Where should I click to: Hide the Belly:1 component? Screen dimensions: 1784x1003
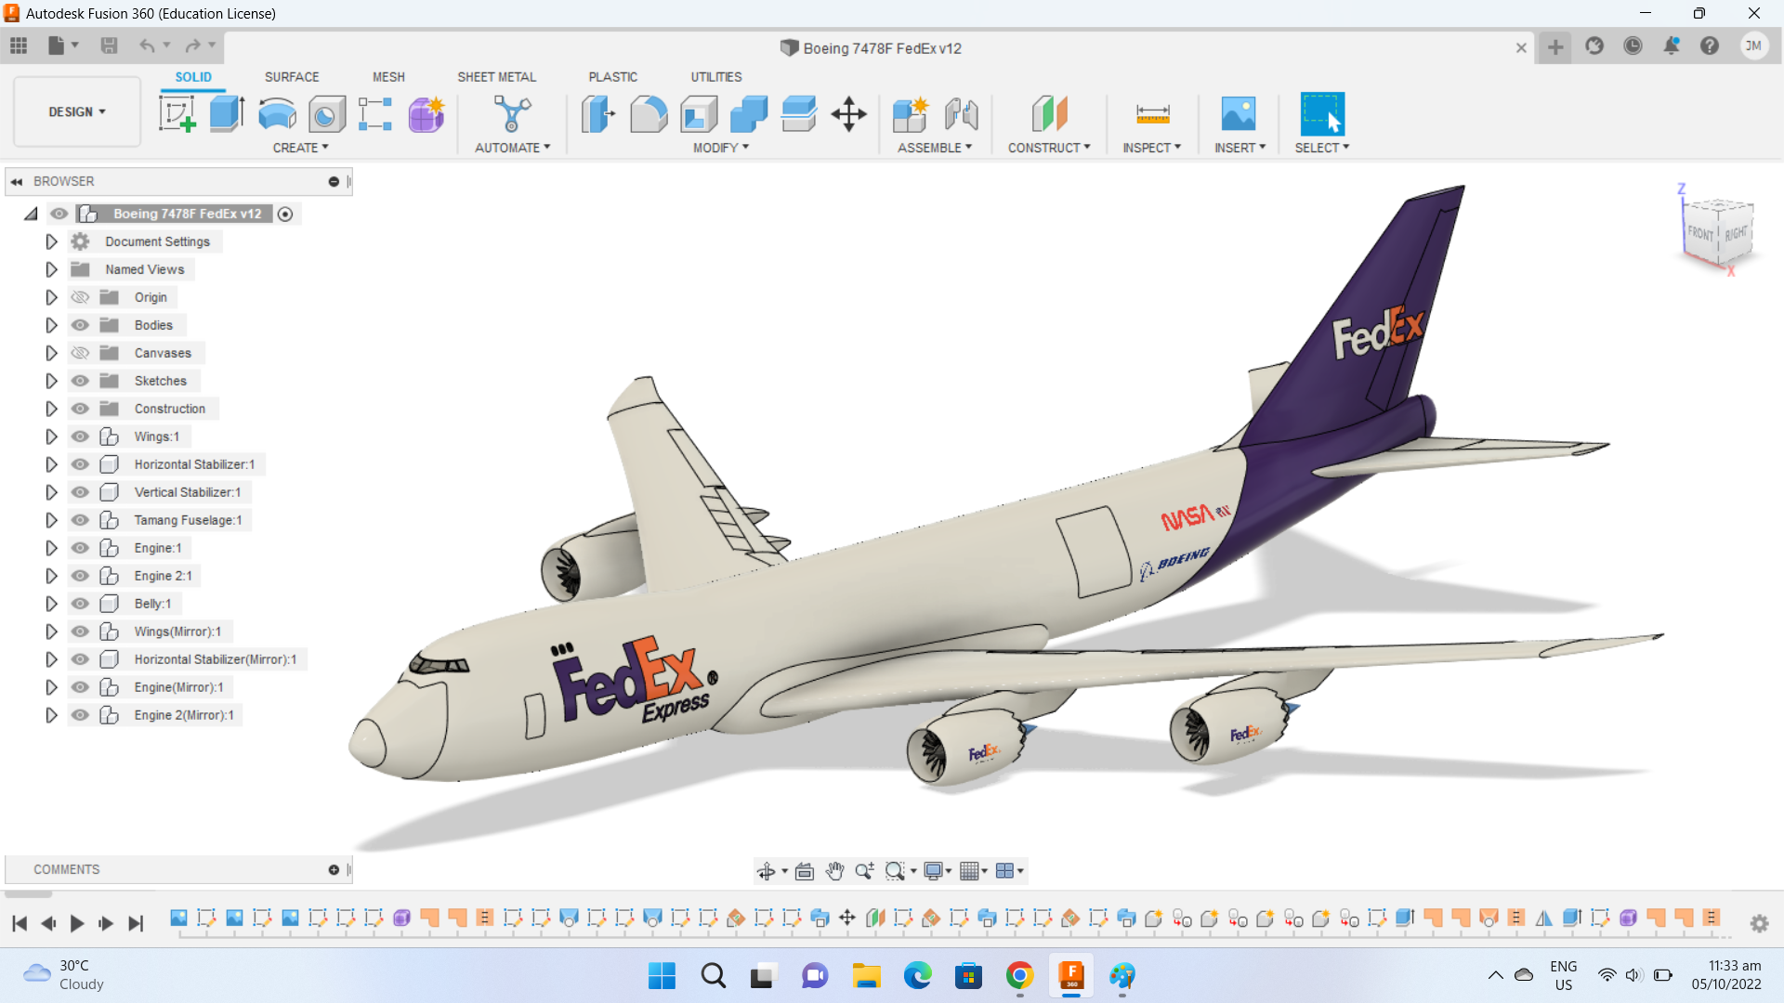pyautogui.click(x=81, y=604)
